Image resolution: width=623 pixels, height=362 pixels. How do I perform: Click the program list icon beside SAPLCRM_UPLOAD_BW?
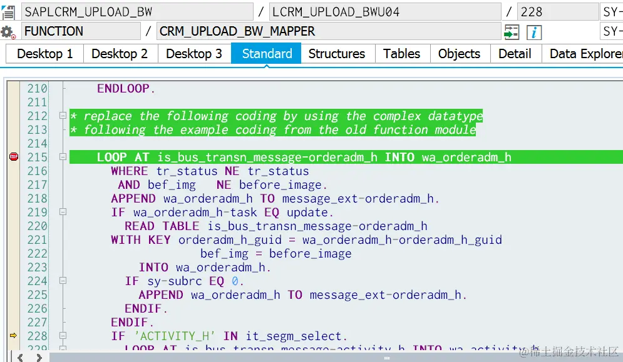(8, 12)
